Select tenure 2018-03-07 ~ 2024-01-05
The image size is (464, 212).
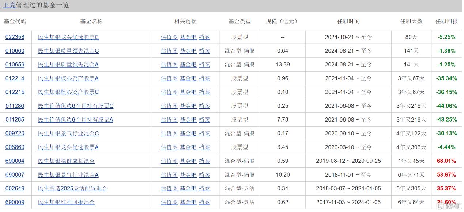(x=348, y=189)
